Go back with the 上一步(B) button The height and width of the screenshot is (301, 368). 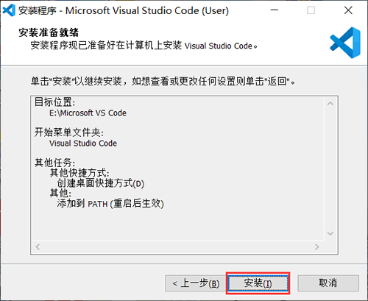click(x=196, y=283)
